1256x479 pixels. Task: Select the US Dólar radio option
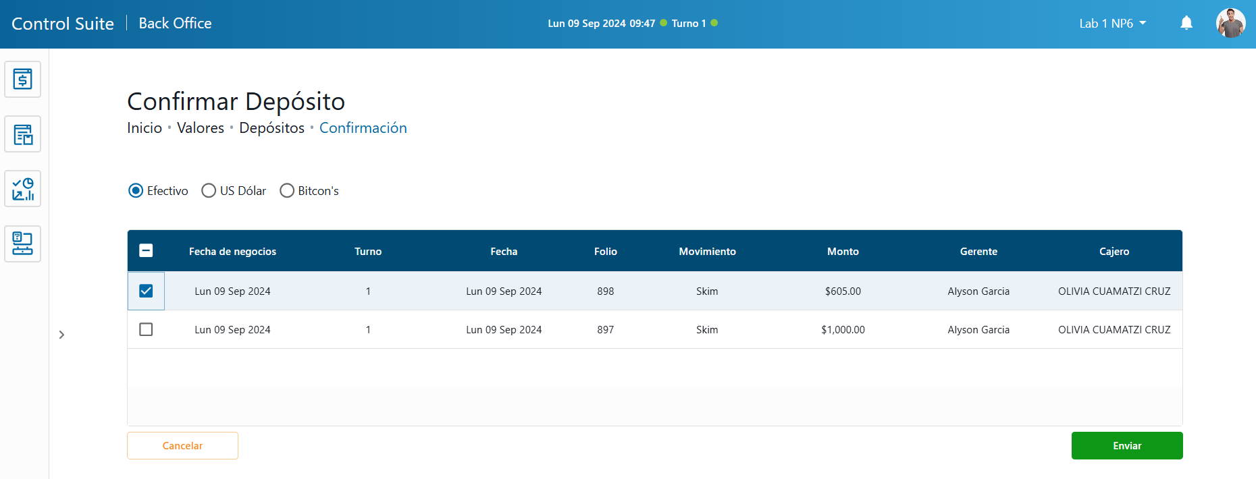pos(209,191)
